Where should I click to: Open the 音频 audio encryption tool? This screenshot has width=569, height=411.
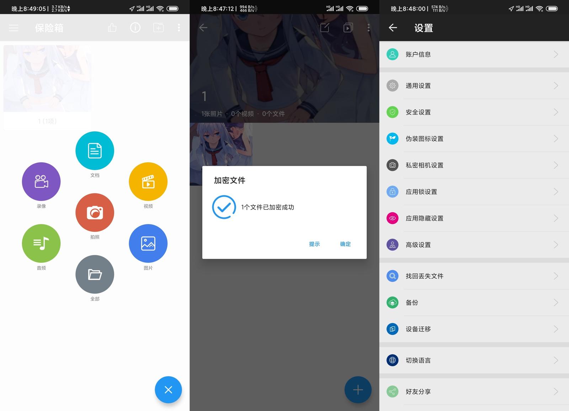(41, 243)
